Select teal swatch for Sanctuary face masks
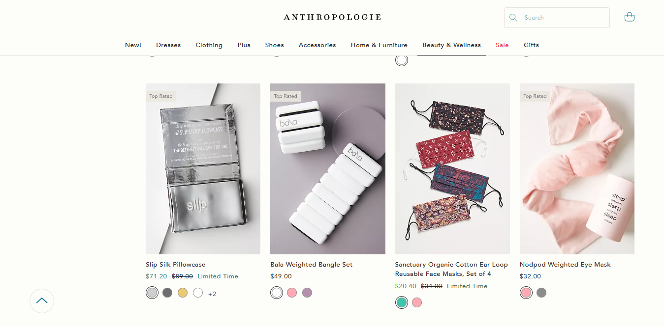The height and width of the screenshot is (326, 664). coord(402,302)
